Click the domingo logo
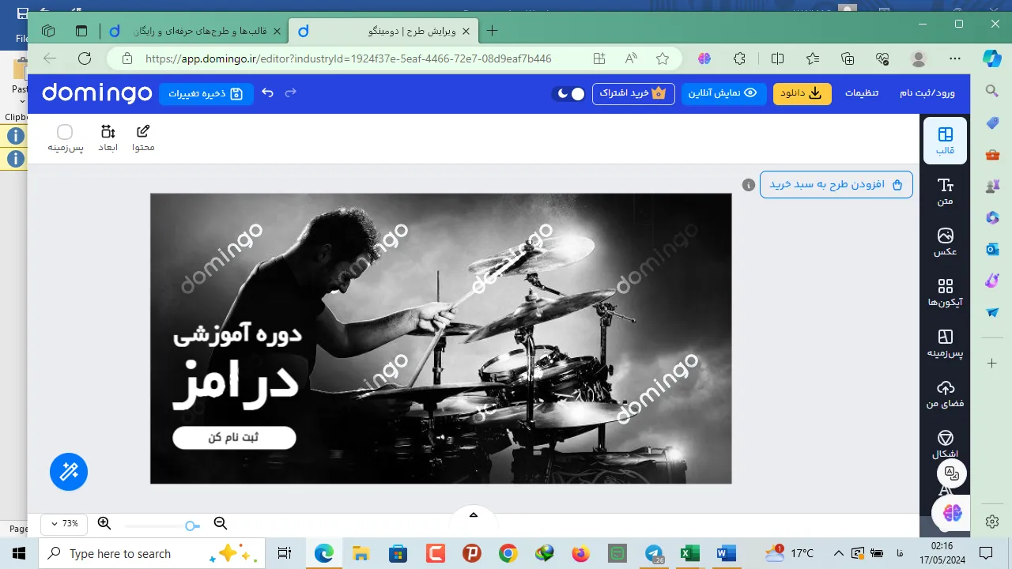1012x569 pixels. tap(96, 93)
